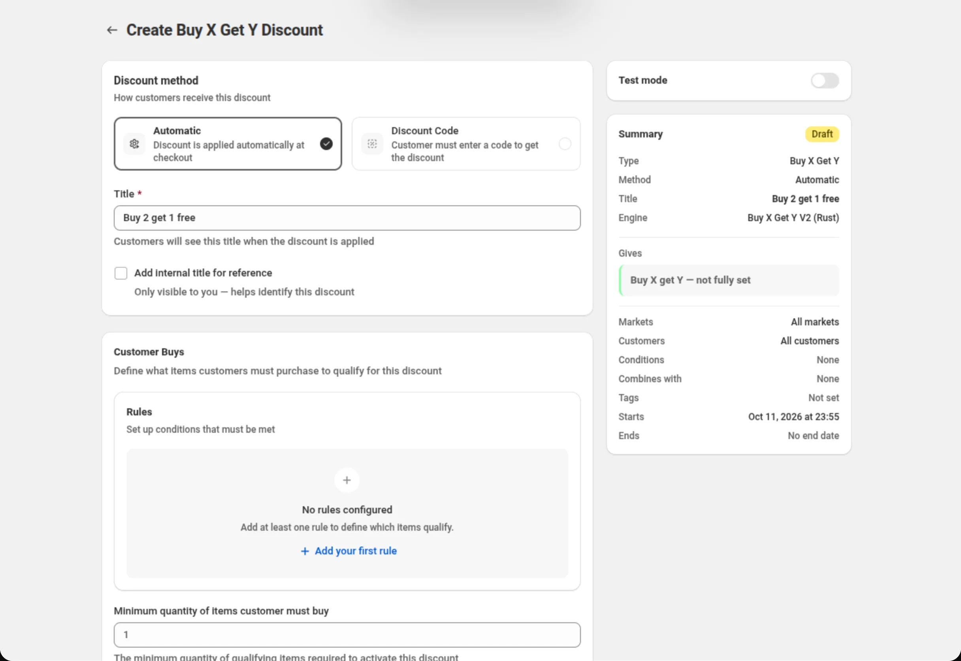
Task: Click 'All customers' value in Summary
Action: 810,341
